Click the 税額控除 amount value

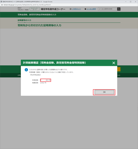click(43, 83)
